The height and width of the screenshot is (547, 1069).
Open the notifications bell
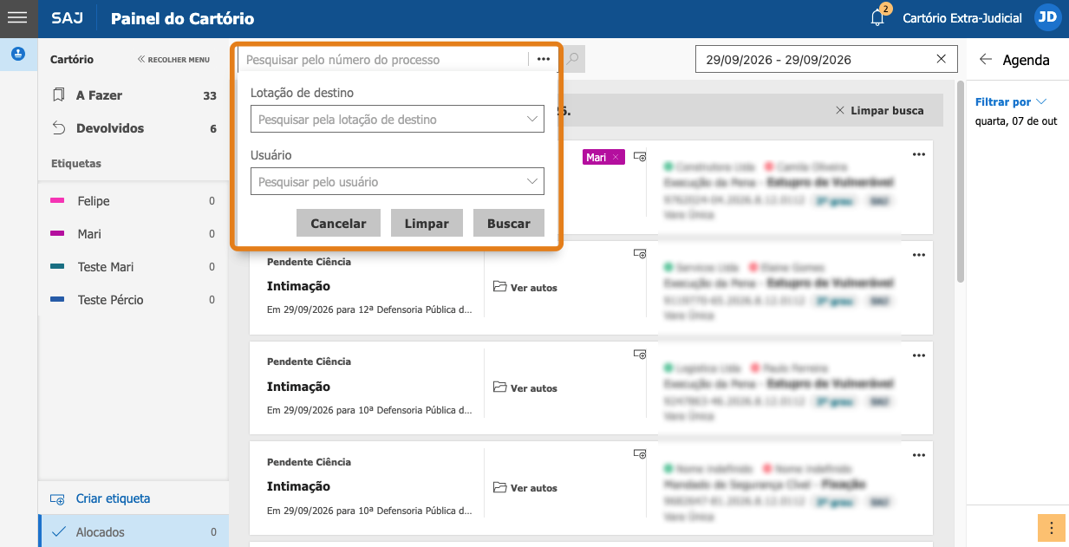878,17
